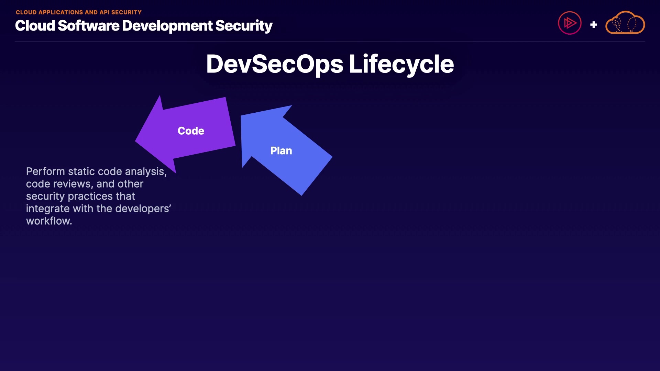Click the word "DevSecOps" in heading

[x=274, y=64]
